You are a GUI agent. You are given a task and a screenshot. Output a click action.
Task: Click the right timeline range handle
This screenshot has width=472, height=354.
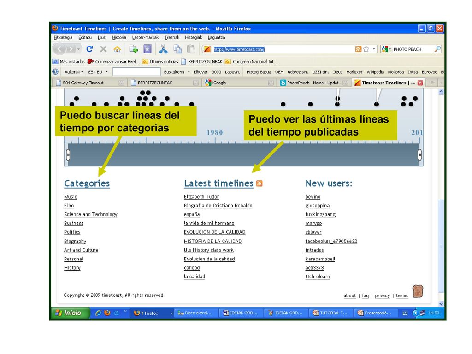coord(419,155)
